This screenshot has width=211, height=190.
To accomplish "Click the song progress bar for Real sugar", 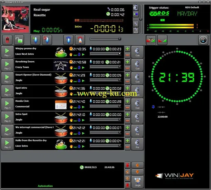I will pyautogui.click(x=99, y=21).
